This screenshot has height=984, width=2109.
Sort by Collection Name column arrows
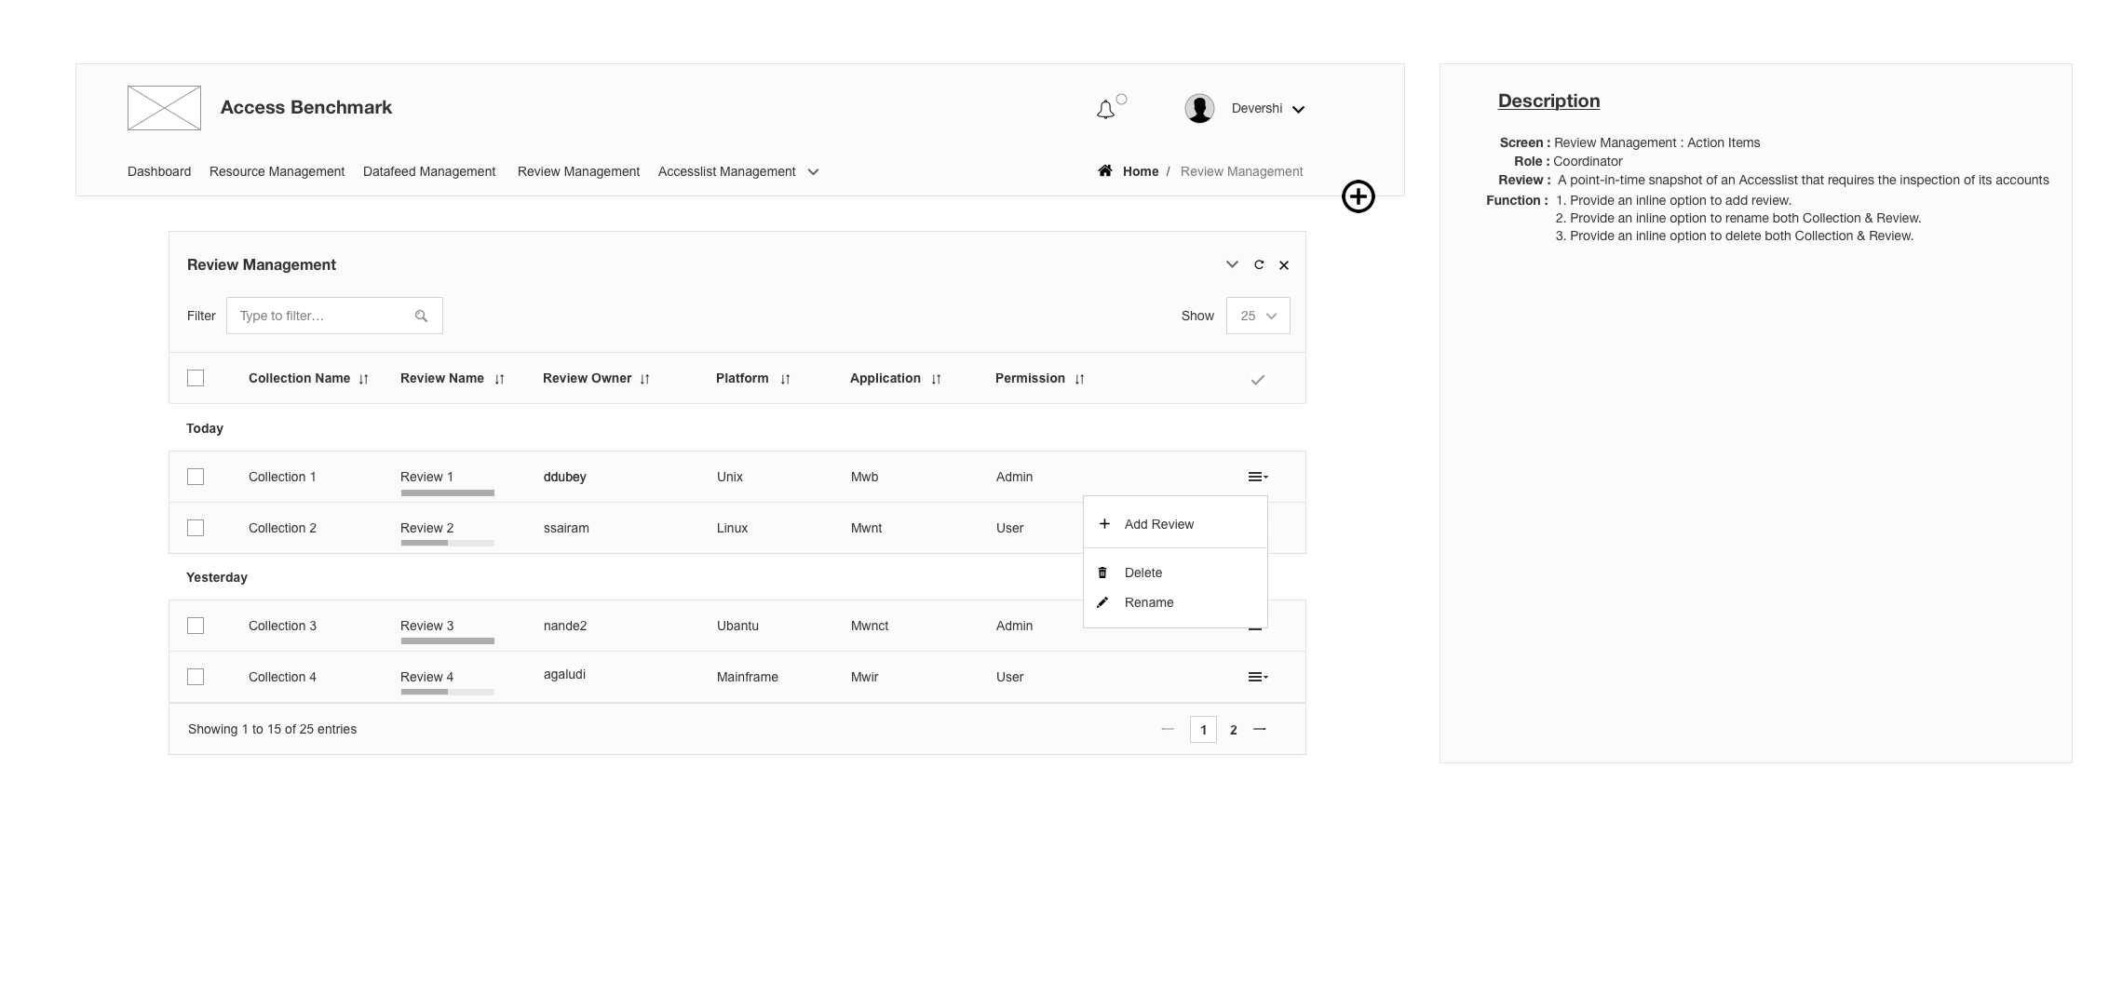point(363,379)
